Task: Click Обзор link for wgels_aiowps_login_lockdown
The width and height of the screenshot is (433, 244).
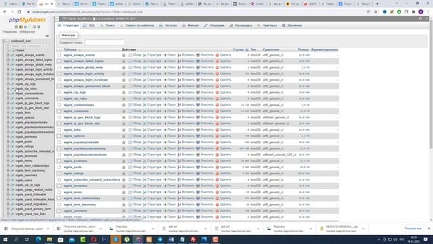Action: point(137,80)
